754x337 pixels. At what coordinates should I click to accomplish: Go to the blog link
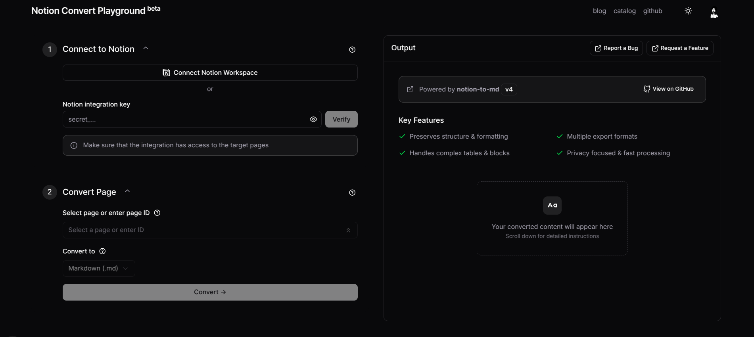point(599,11)
